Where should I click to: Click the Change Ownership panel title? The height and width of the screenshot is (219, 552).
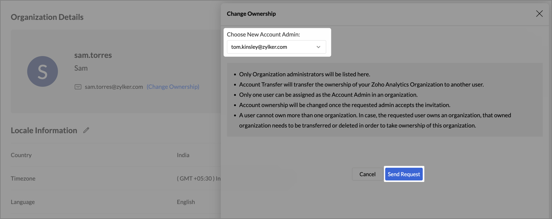click(251, 14)
